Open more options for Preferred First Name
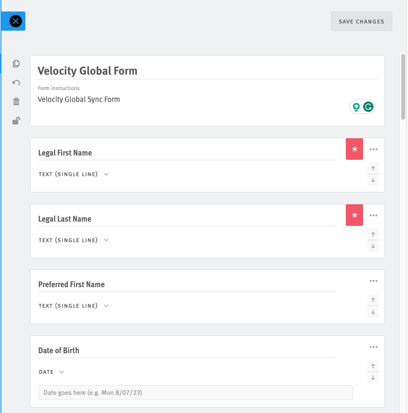 (373, 281)
